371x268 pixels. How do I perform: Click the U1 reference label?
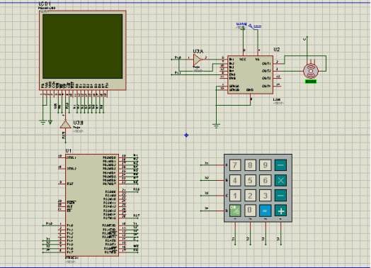coord(69,151)
